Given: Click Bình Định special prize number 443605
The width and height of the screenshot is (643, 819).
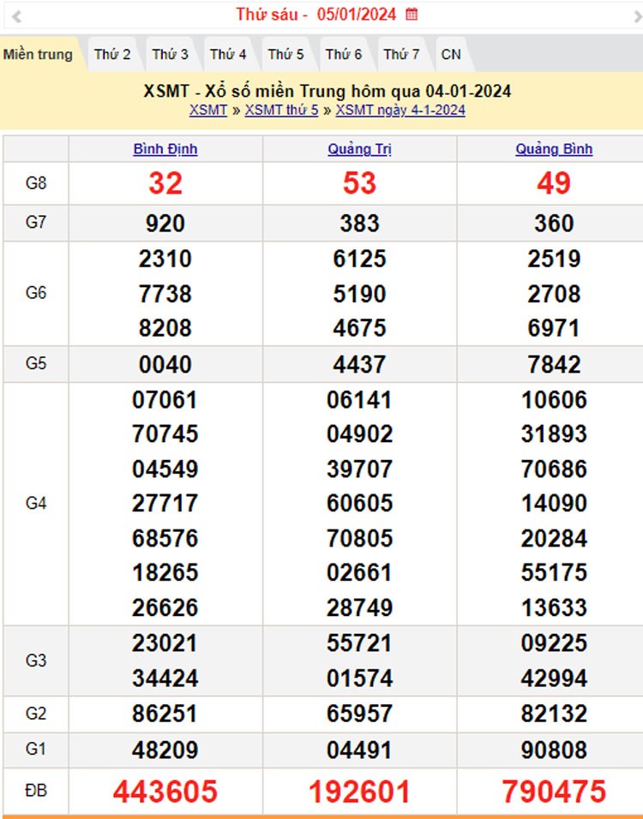Looking at the screenshot, I should (165, 792).
